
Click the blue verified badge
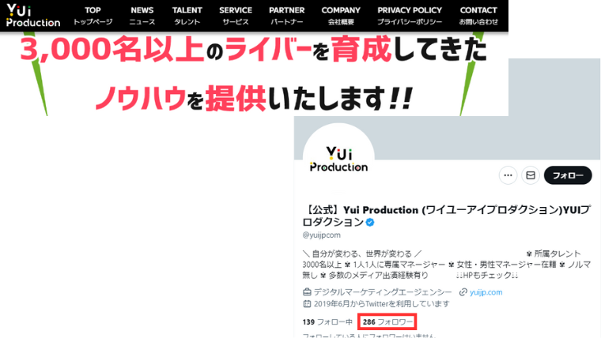[369, 223]
